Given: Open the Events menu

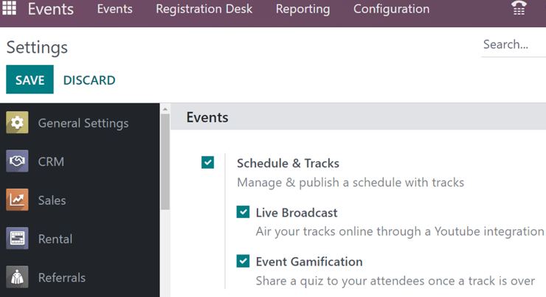Looking at the screenshot, I should [114, 10].
